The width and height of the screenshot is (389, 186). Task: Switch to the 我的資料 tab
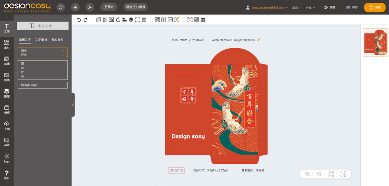click(57, 40)
